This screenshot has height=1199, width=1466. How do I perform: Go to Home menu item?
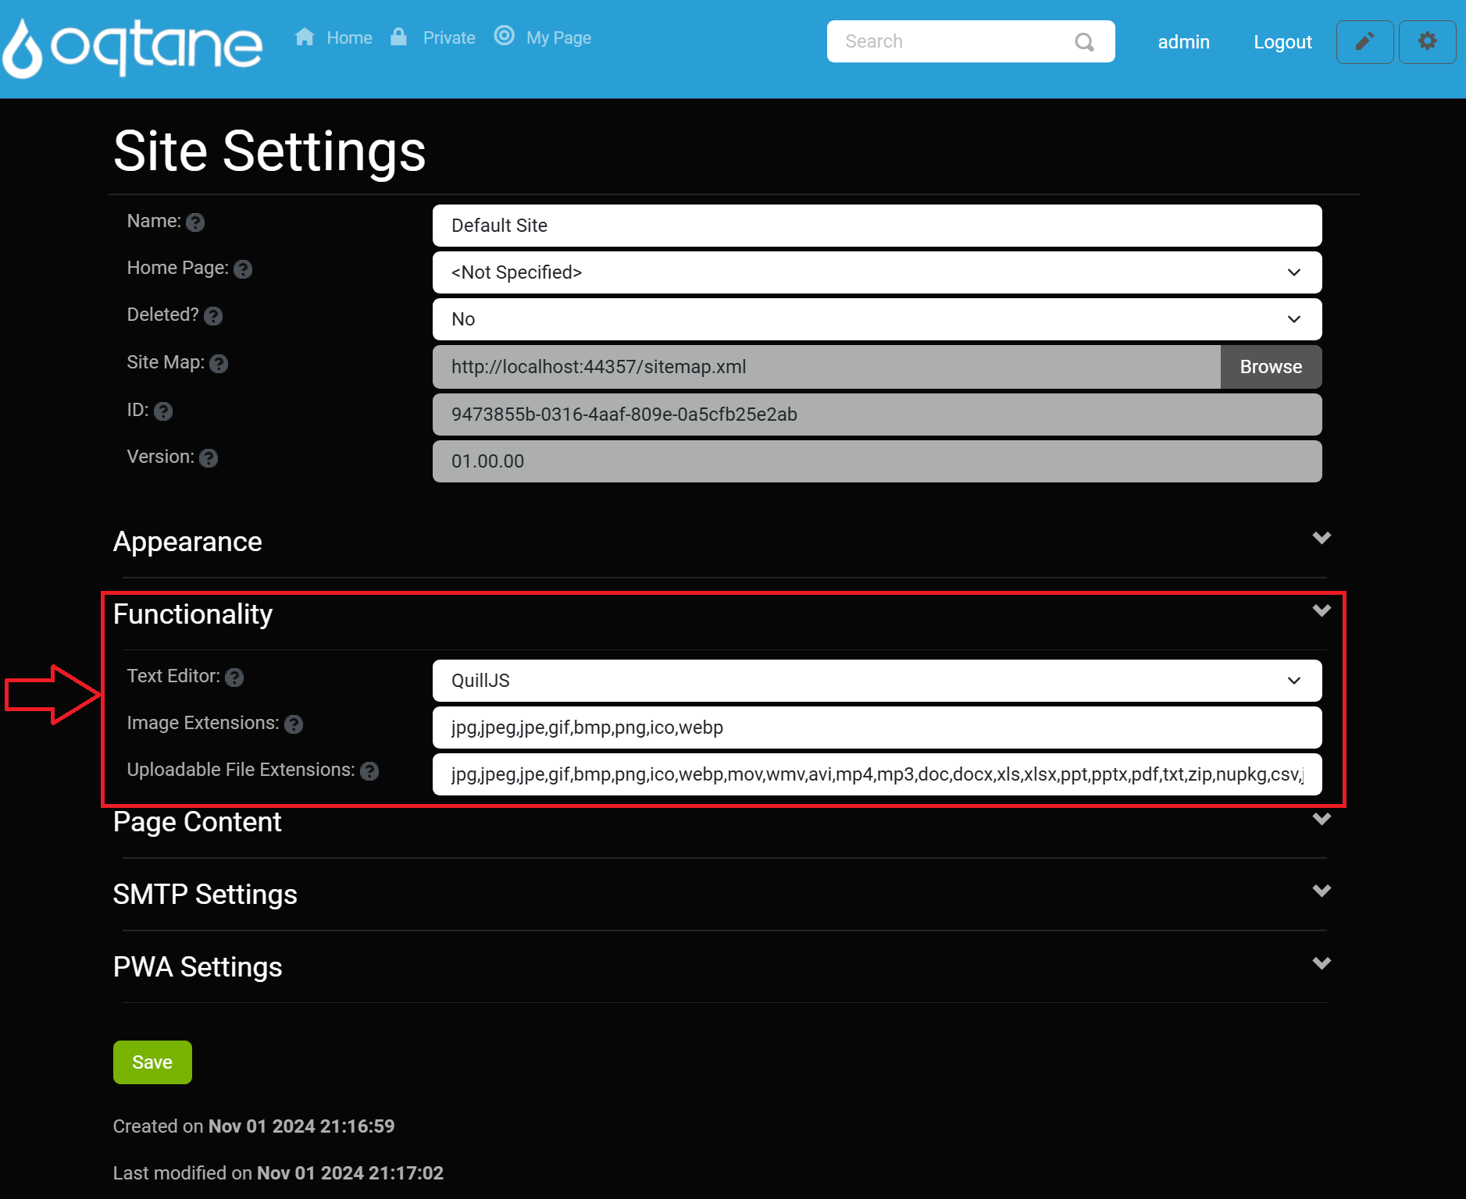coord(349,37)
